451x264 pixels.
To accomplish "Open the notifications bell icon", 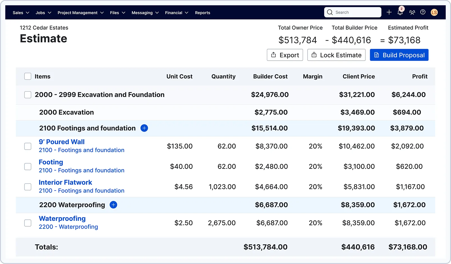I will (x=400, y=12).
